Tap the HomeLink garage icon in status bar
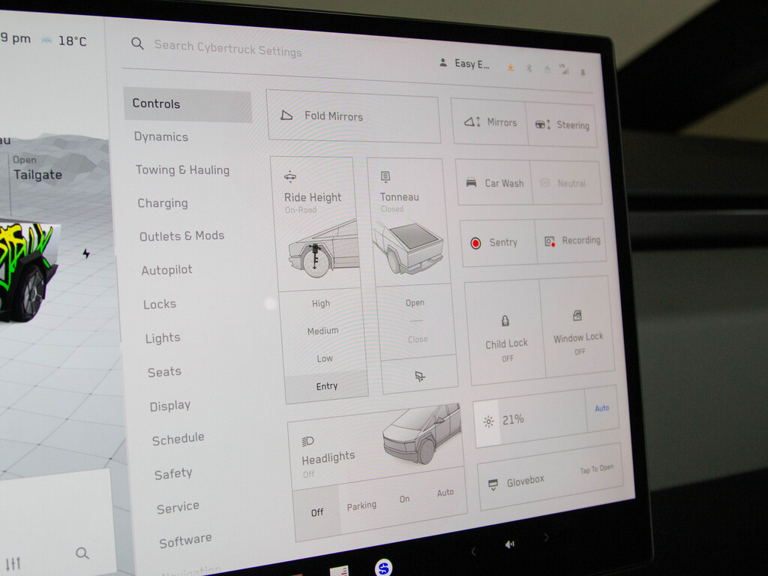Screen dimensions: 768x576 point(547,70)
